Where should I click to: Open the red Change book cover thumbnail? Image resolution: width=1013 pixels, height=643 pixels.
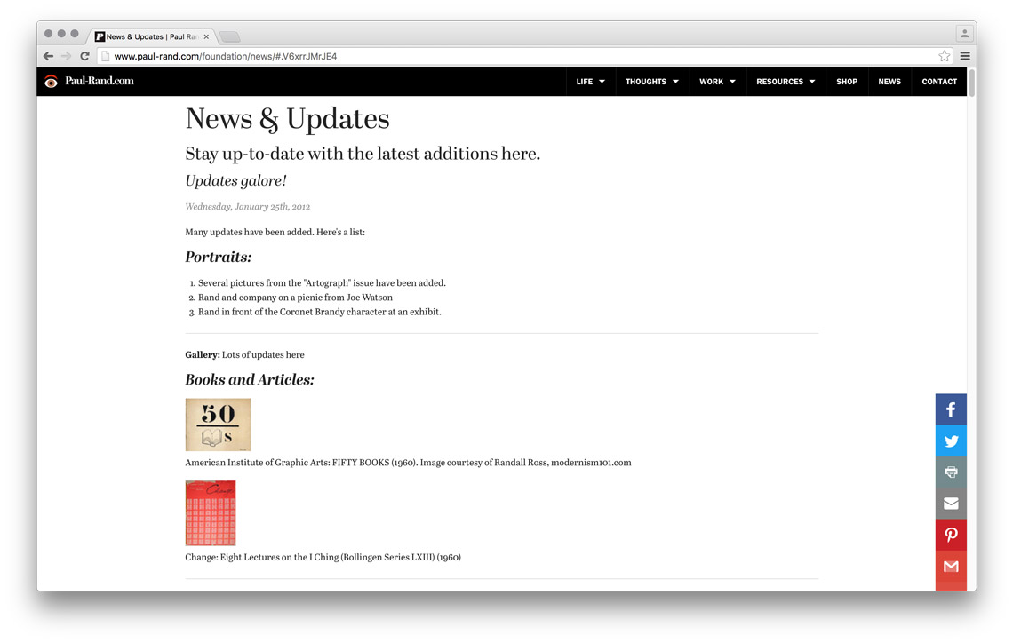[211, 513]
